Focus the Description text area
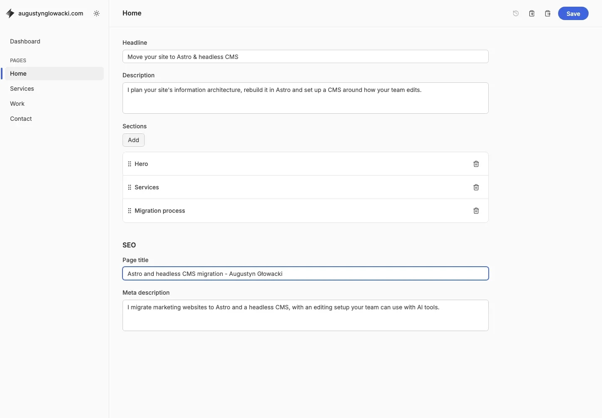This screenshot has width=602, height=418. tap(305, 98)
